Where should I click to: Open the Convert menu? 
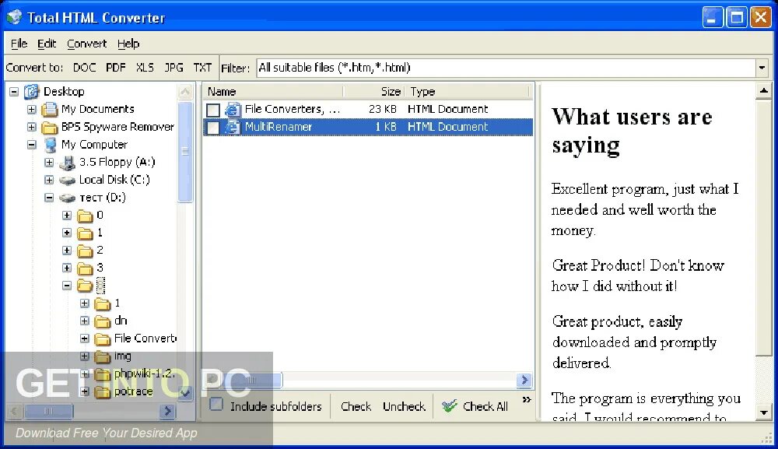coord(87,44)
